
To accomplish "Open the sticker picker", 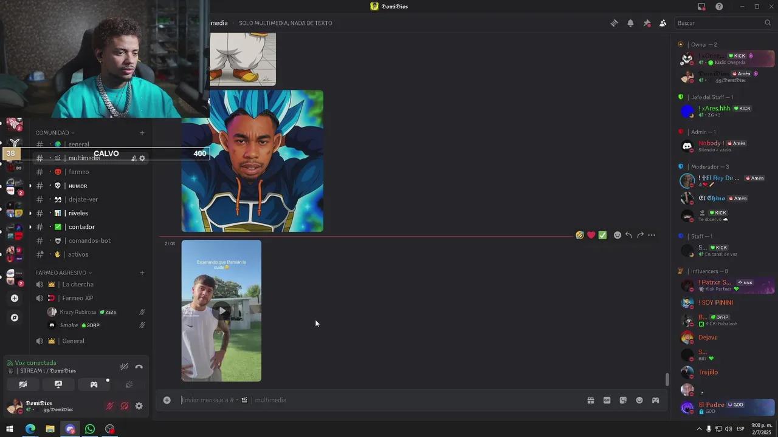I will pos(623,400).
